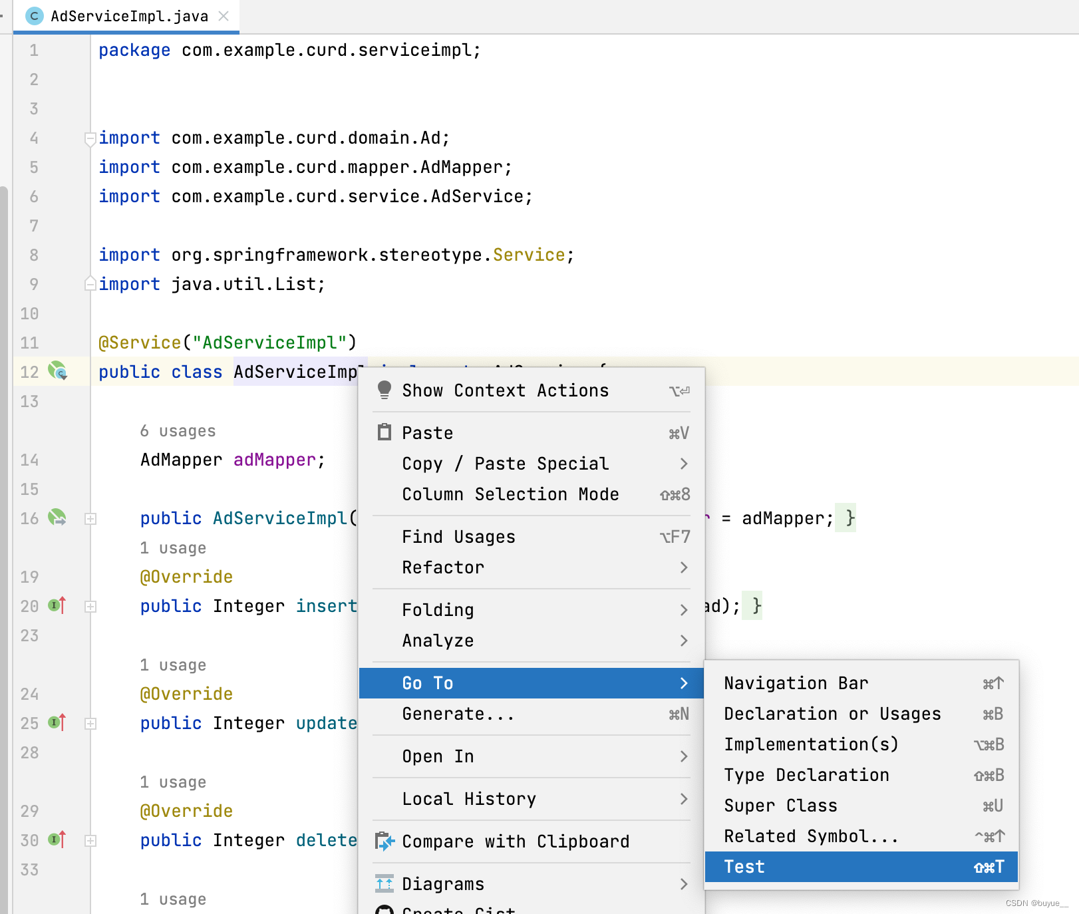Click line number 12 in the gutter
The width and height of the screenshot is (1079, 914).
[x=29, y=372]
